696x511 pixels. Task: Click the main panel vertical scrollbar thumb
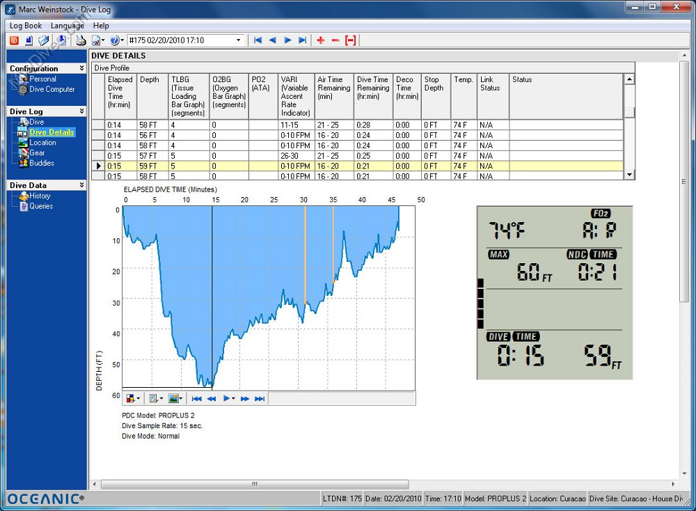point(683,182)
